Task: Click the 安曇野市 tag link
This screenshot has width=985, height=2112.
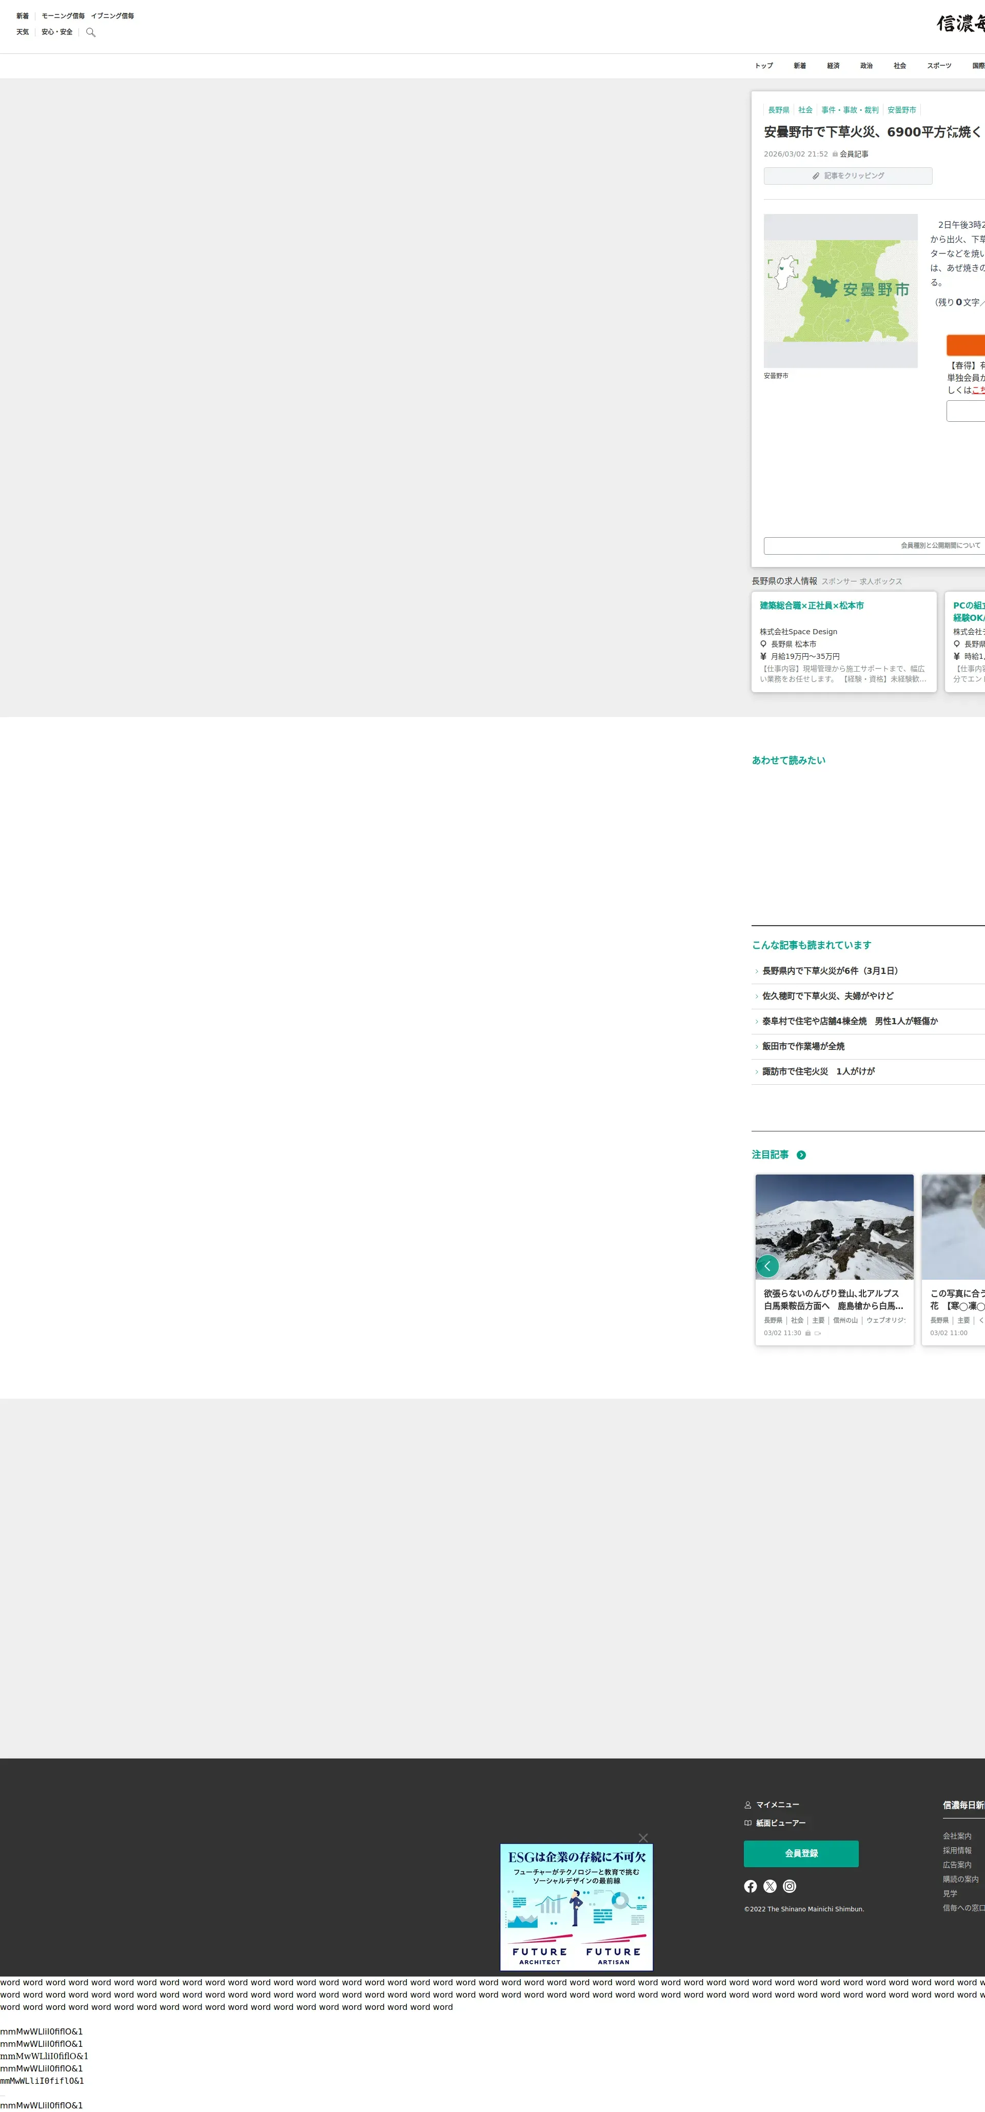Action: 901,110
